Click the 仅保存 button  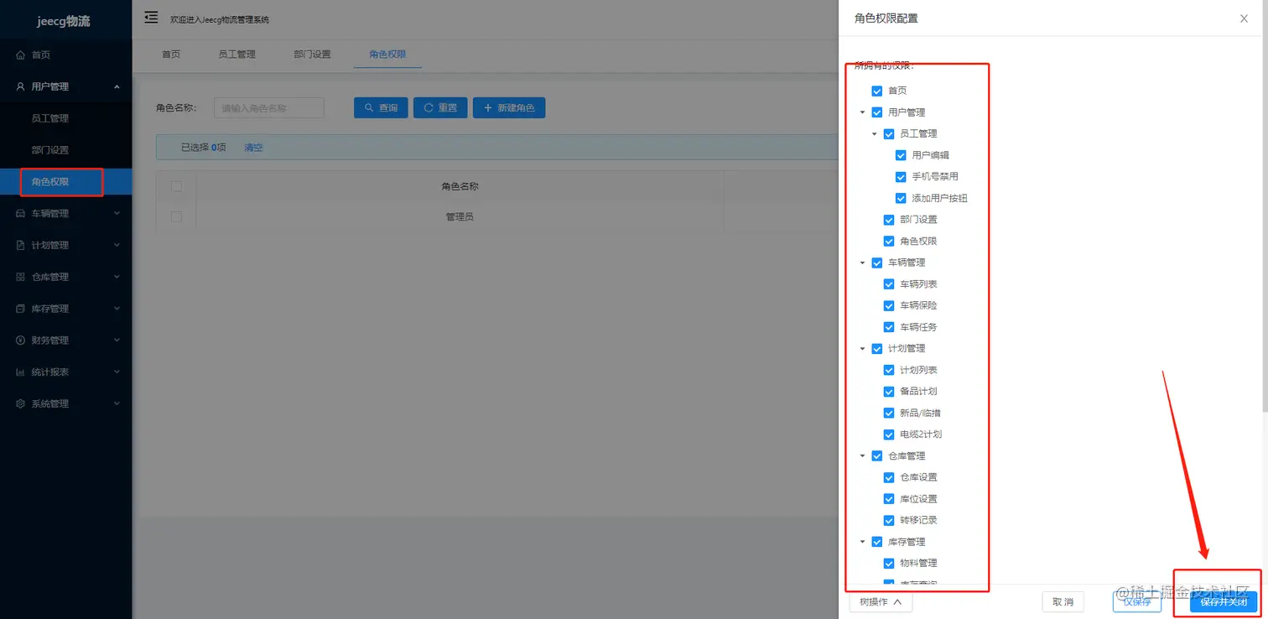point(1136,601)
